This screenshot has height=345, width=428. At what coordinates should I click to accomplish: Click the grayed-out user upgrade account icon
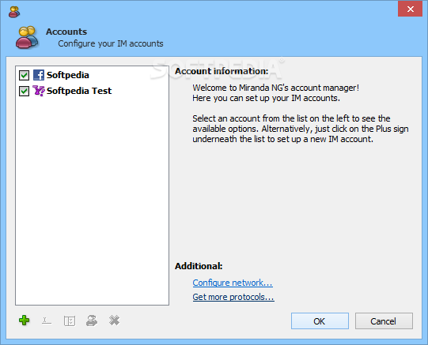pos(92,321)
